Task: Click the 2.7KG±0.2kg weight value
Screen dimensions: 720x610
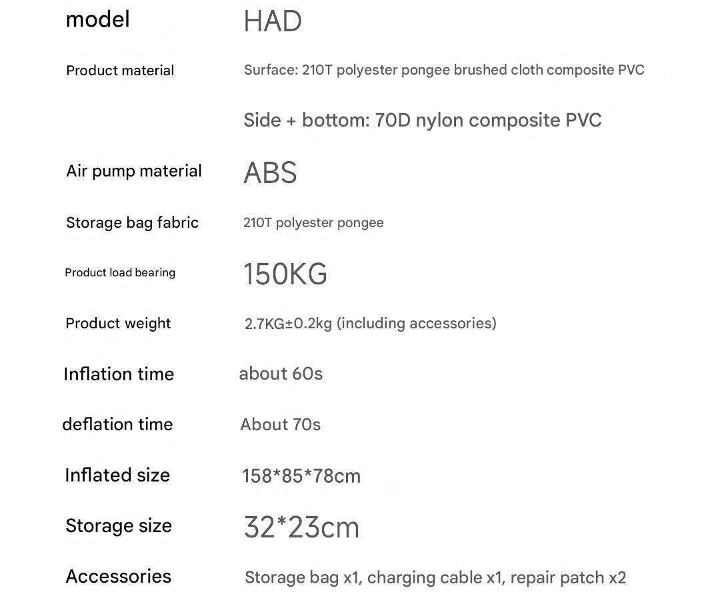Action: (x=370, y=324)
